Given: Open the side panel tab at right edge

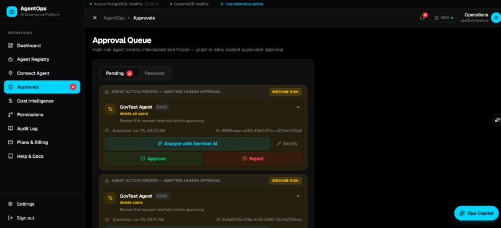Looking at the screenshot, I should click(497, 120).
